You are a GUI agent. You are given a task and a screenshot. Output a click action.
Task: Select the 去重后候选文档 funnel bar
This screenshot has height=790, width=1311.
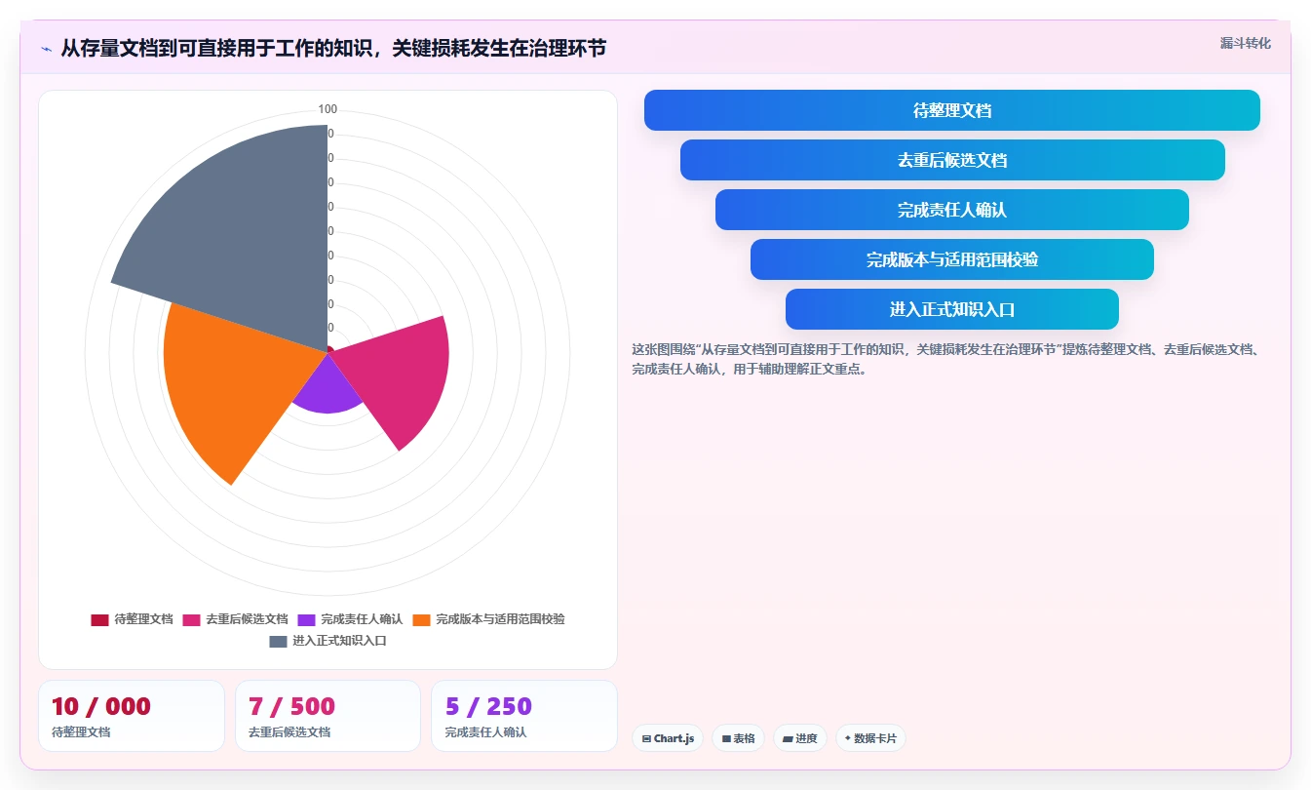[x=952, y=160]
